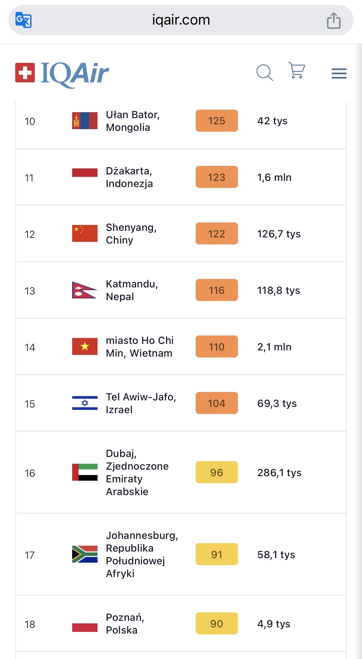Select Tel Awiw-Jafo, Izrael entry

click(141, 403)
